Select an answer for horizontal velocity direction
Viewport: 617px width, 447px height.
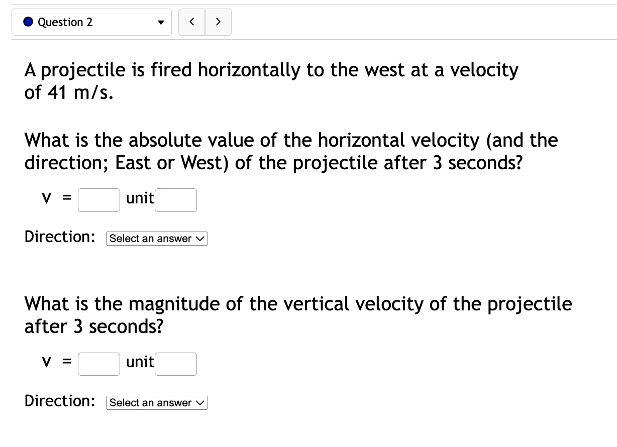[x=156, y=239]
